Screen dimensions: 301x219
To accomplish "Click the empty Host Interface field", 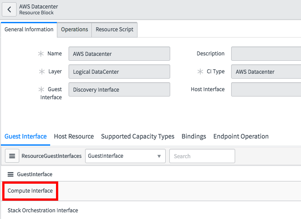I will (x=266, y=89).
